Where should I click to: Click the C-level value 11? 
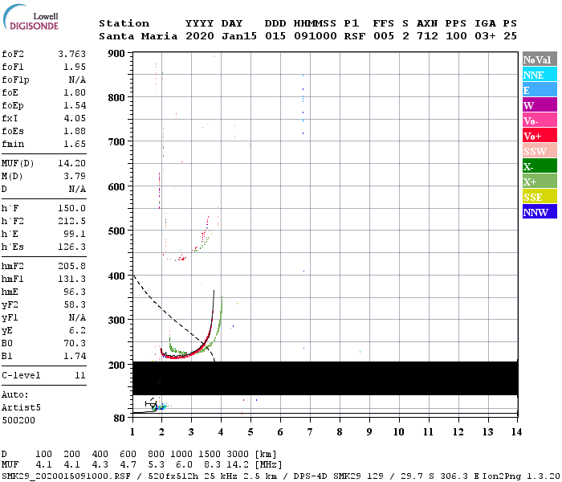click(80, 375)
